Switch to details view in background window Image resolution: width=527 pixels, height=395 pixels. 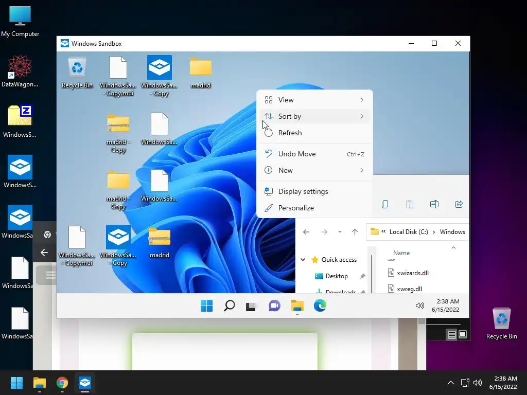tap(451, 334)
